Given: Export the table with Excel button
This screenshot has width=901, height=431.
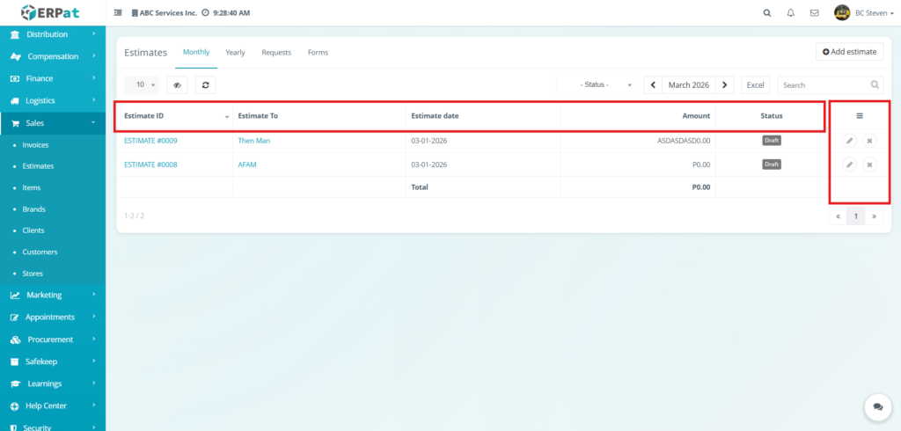Looking at the screenshot, I should point(755,85).
